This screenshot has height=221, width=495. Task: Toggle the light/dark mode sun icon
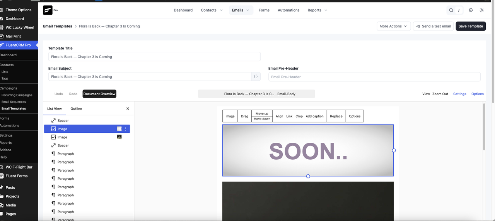[x=481, y=10]
